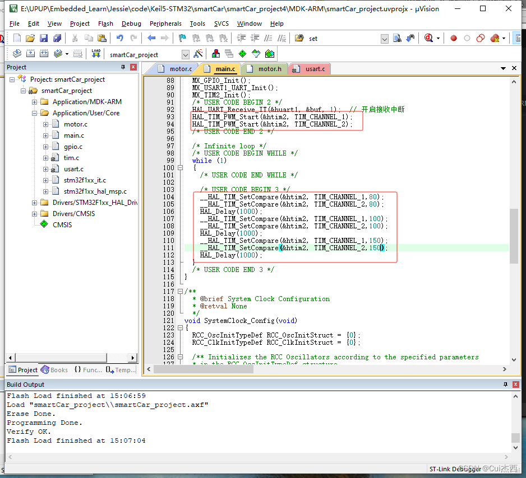Open the Books panel tab

tap(54, 369)
